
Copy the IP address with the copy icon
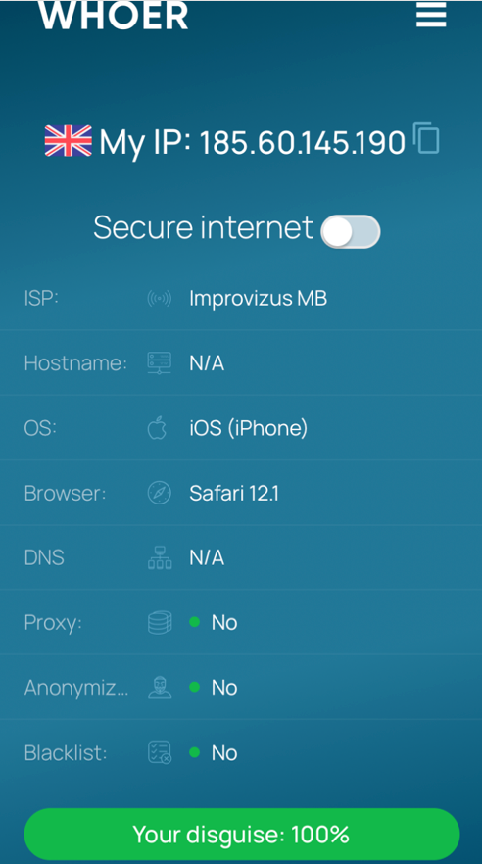426,138
